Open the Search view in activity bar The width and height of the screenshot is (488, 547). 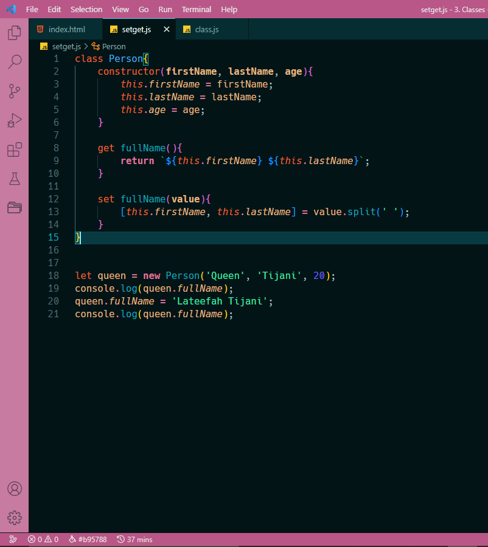click(x=15, y=62)
